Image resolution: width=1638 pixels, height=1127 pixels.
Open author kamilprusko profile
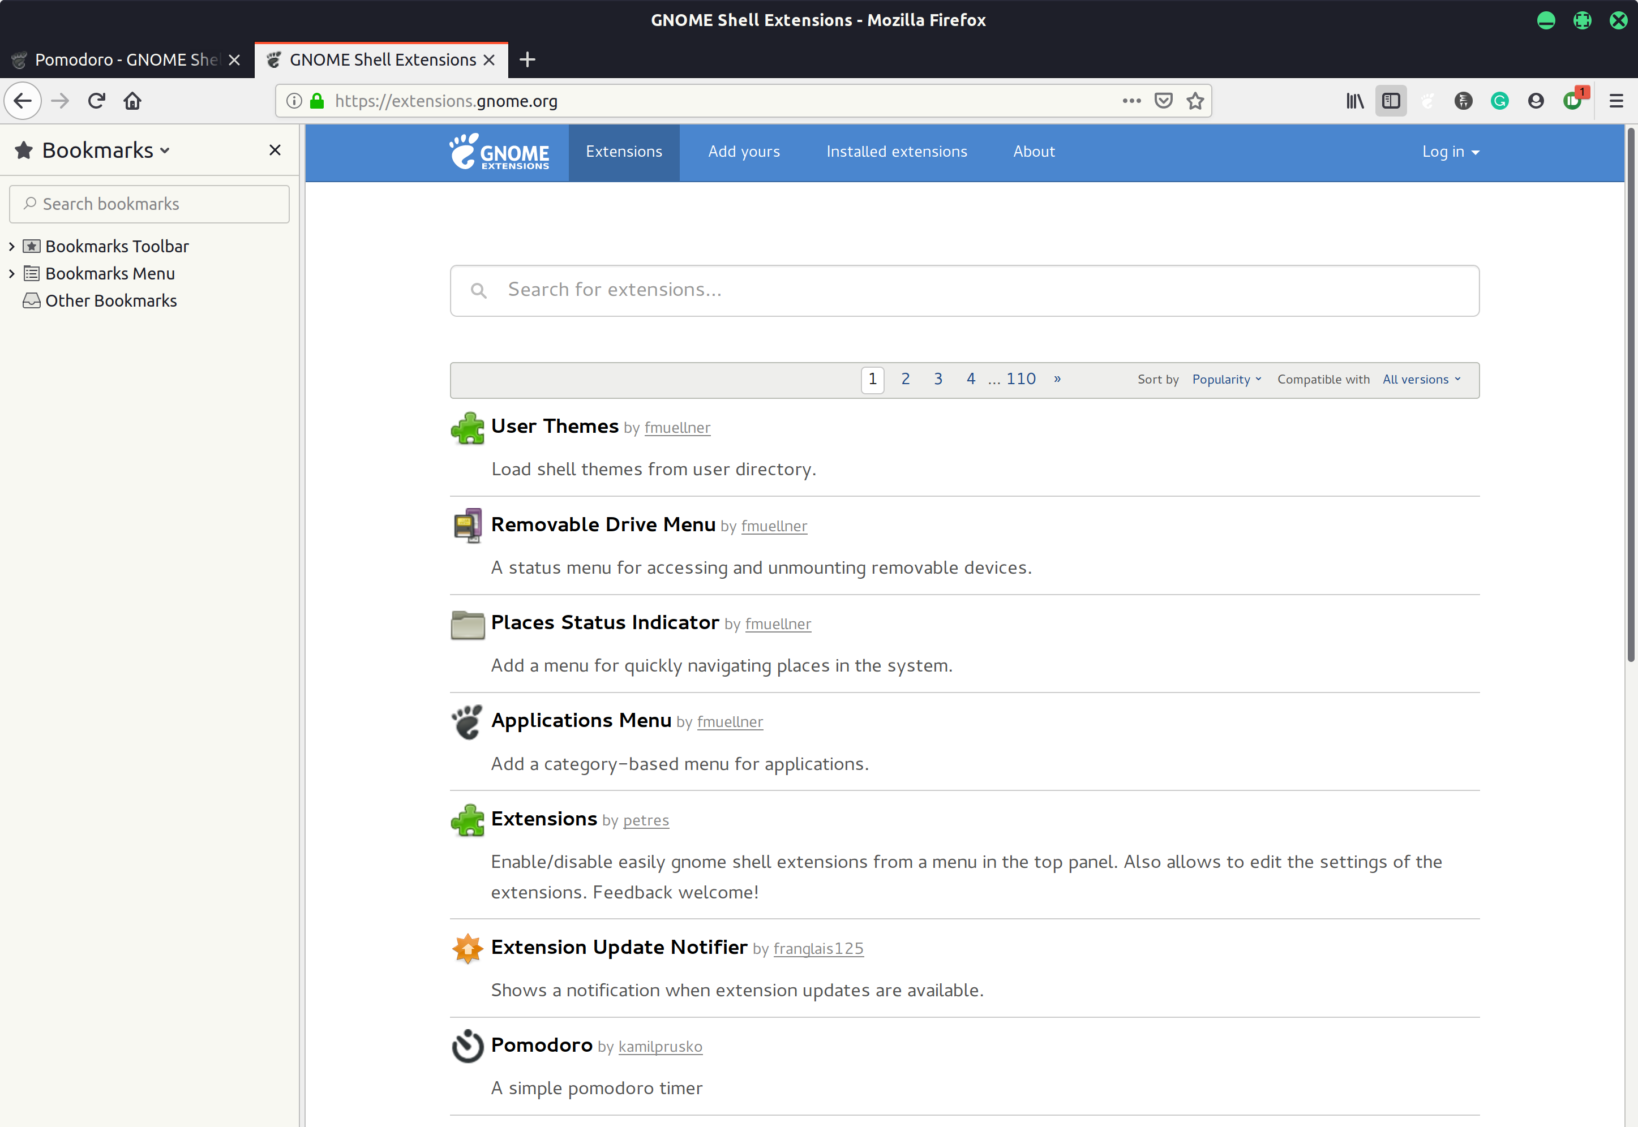pyautogui.click(x=660, y=1047)
